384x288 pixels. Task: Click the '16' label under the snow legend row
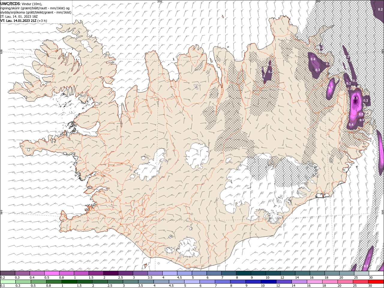coord(312,277)
